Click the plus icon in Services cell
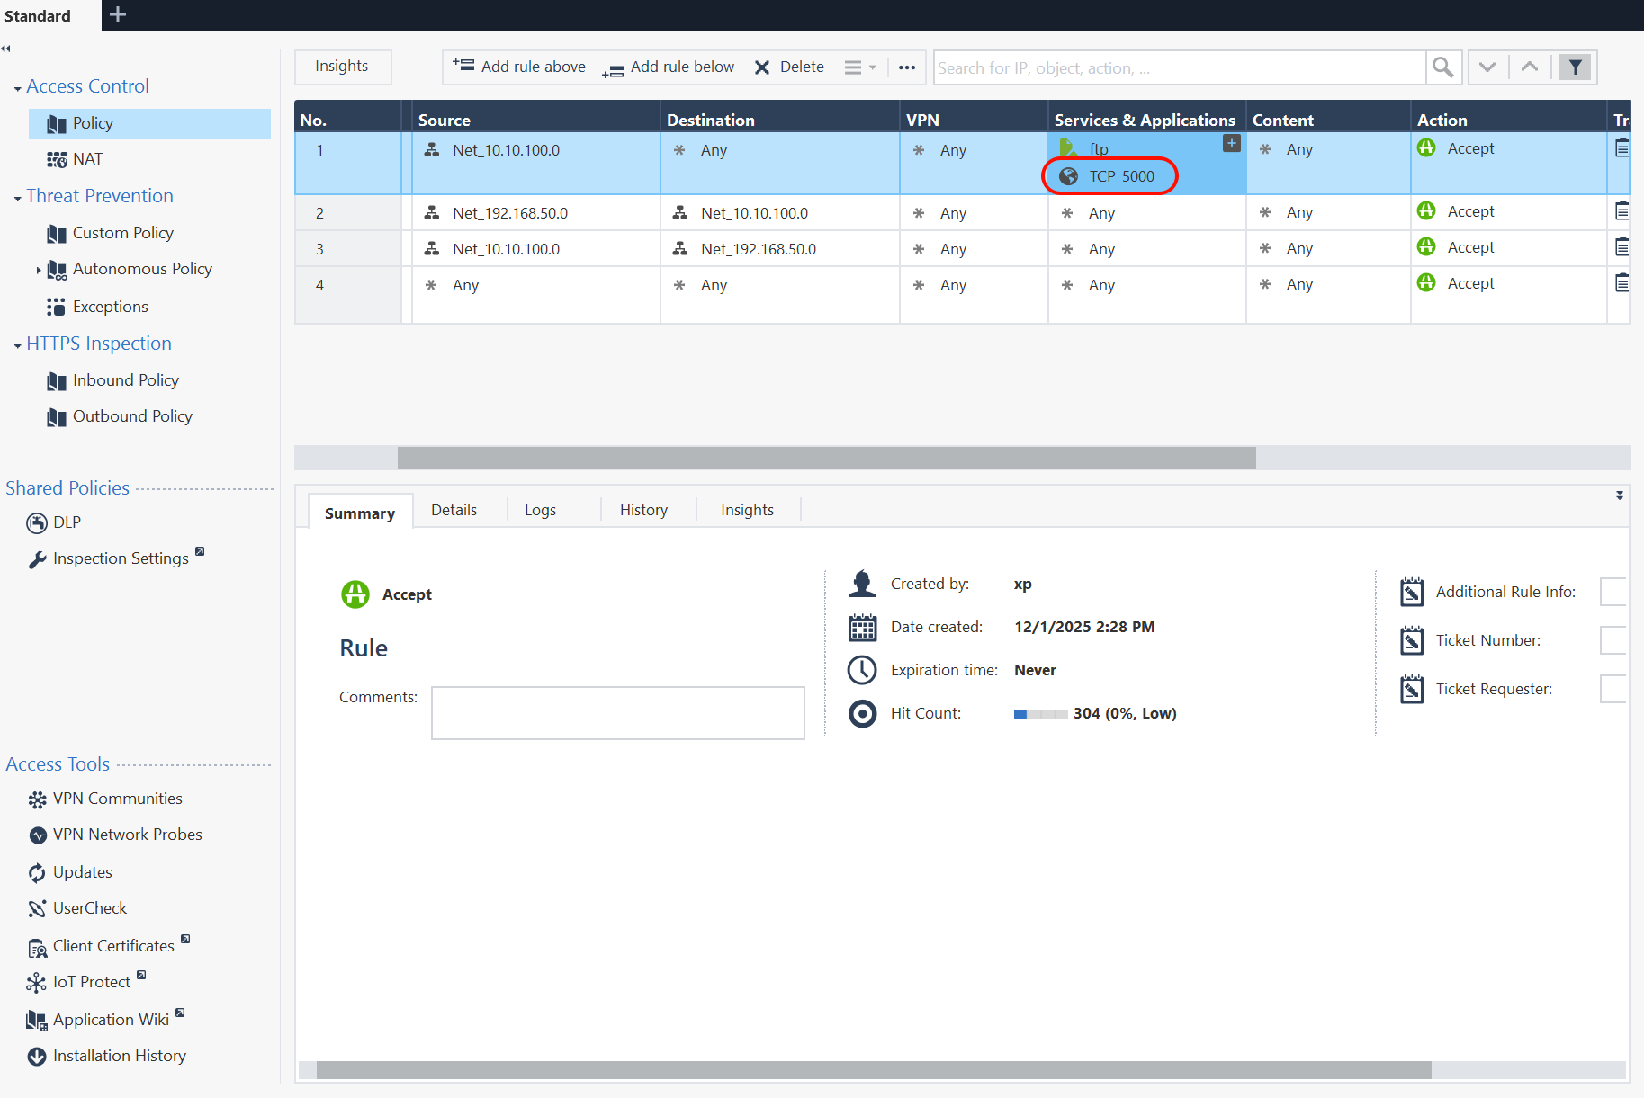 point(1231,144)
